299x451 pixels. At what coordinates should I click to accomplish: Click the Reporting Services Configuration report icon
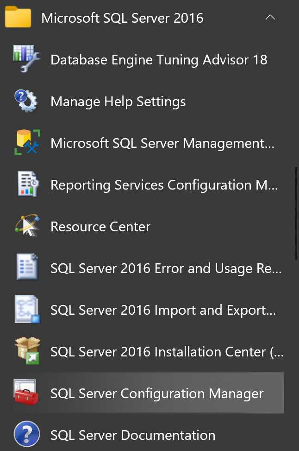(27, 184)
